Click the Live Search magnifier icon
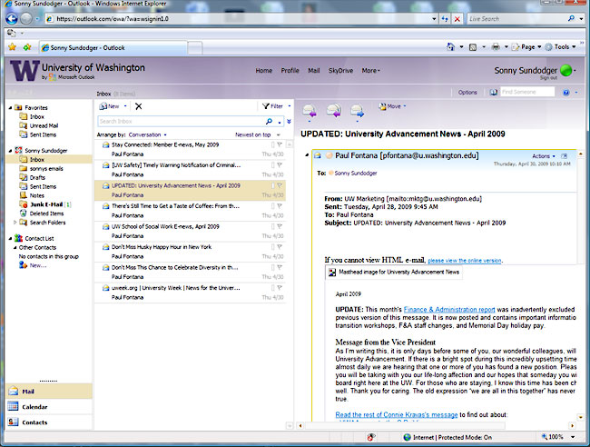The image size is (590, 447). tap(572, 18)
